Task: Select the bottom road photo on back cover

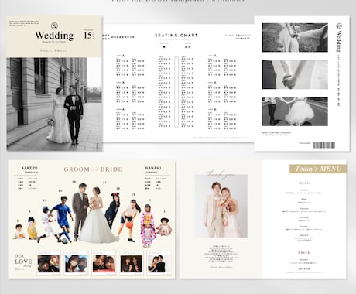Action: point(295,111)
